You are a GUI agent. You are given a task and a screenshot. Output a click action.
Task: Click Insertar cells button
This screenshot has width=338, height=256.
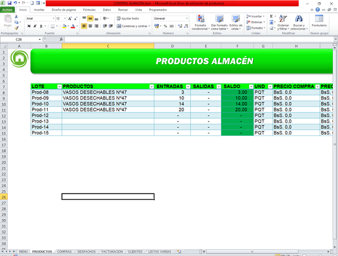(256, 16)
